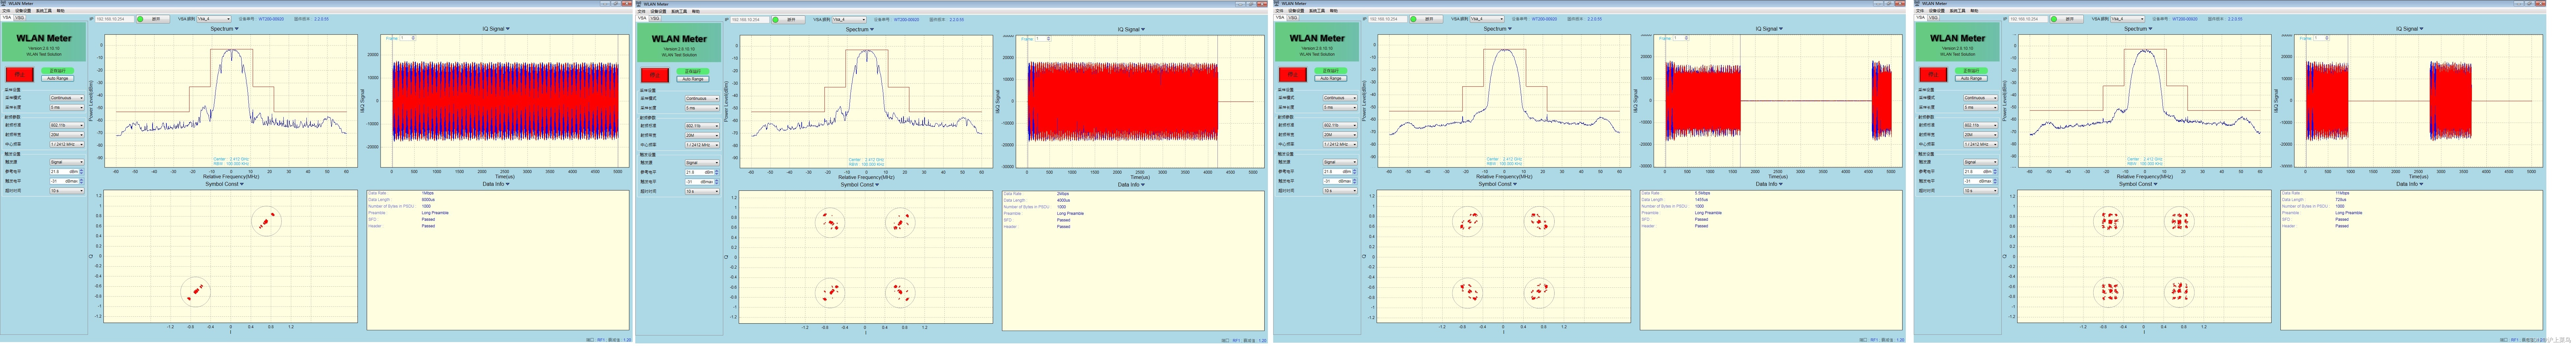The height and width of the screenshot is (346, 2576).
Task: Click the green connection indicator in 11Mbps window
Action: 2054,19
